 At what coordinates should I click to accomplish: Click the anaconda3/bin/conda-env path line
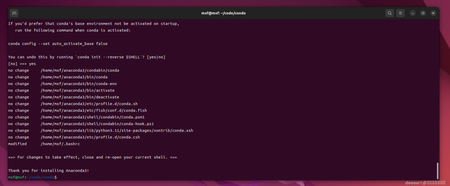click(80, 84)
